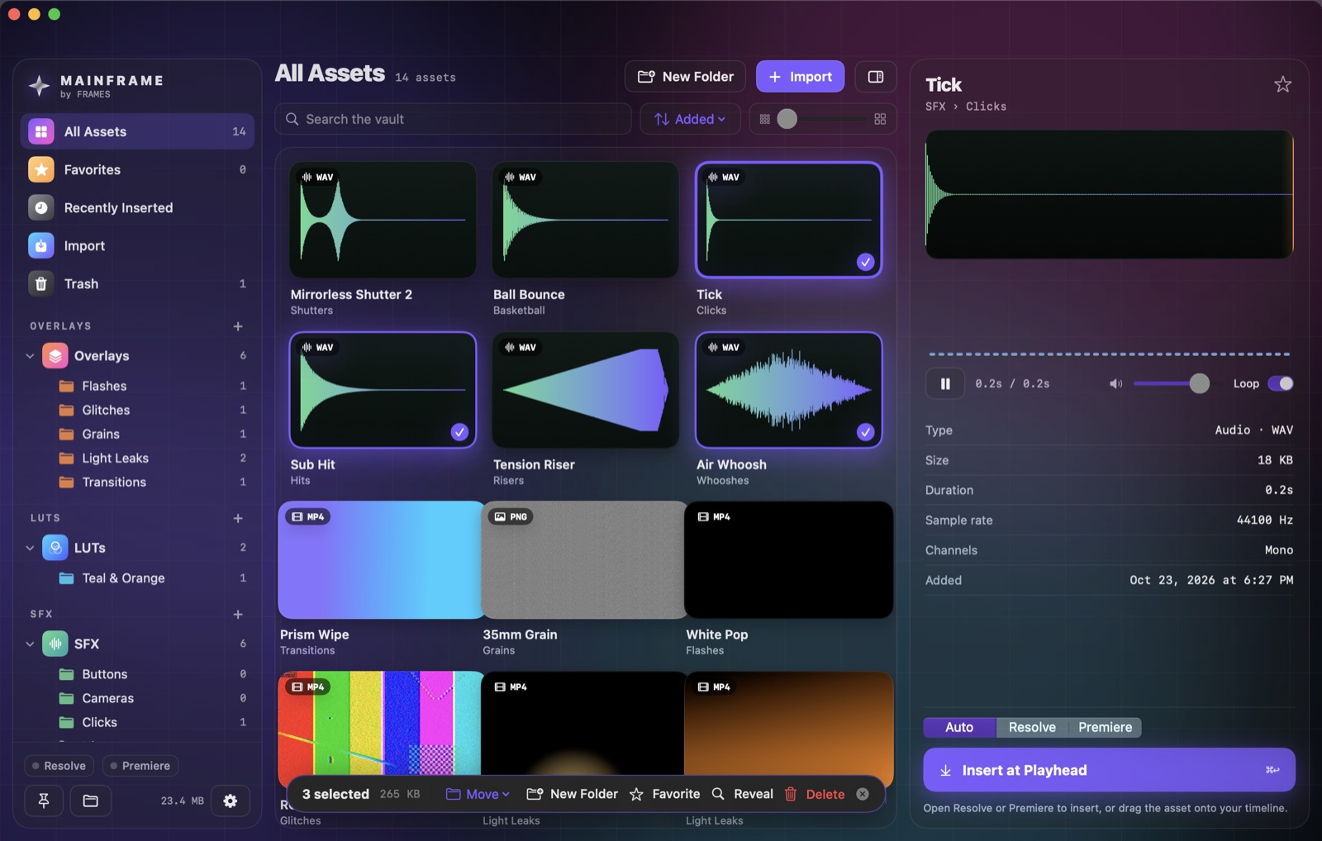Screen dimensions: 1322x841
Task: Click the speaker volume icon
Action: coord(1115,383)
